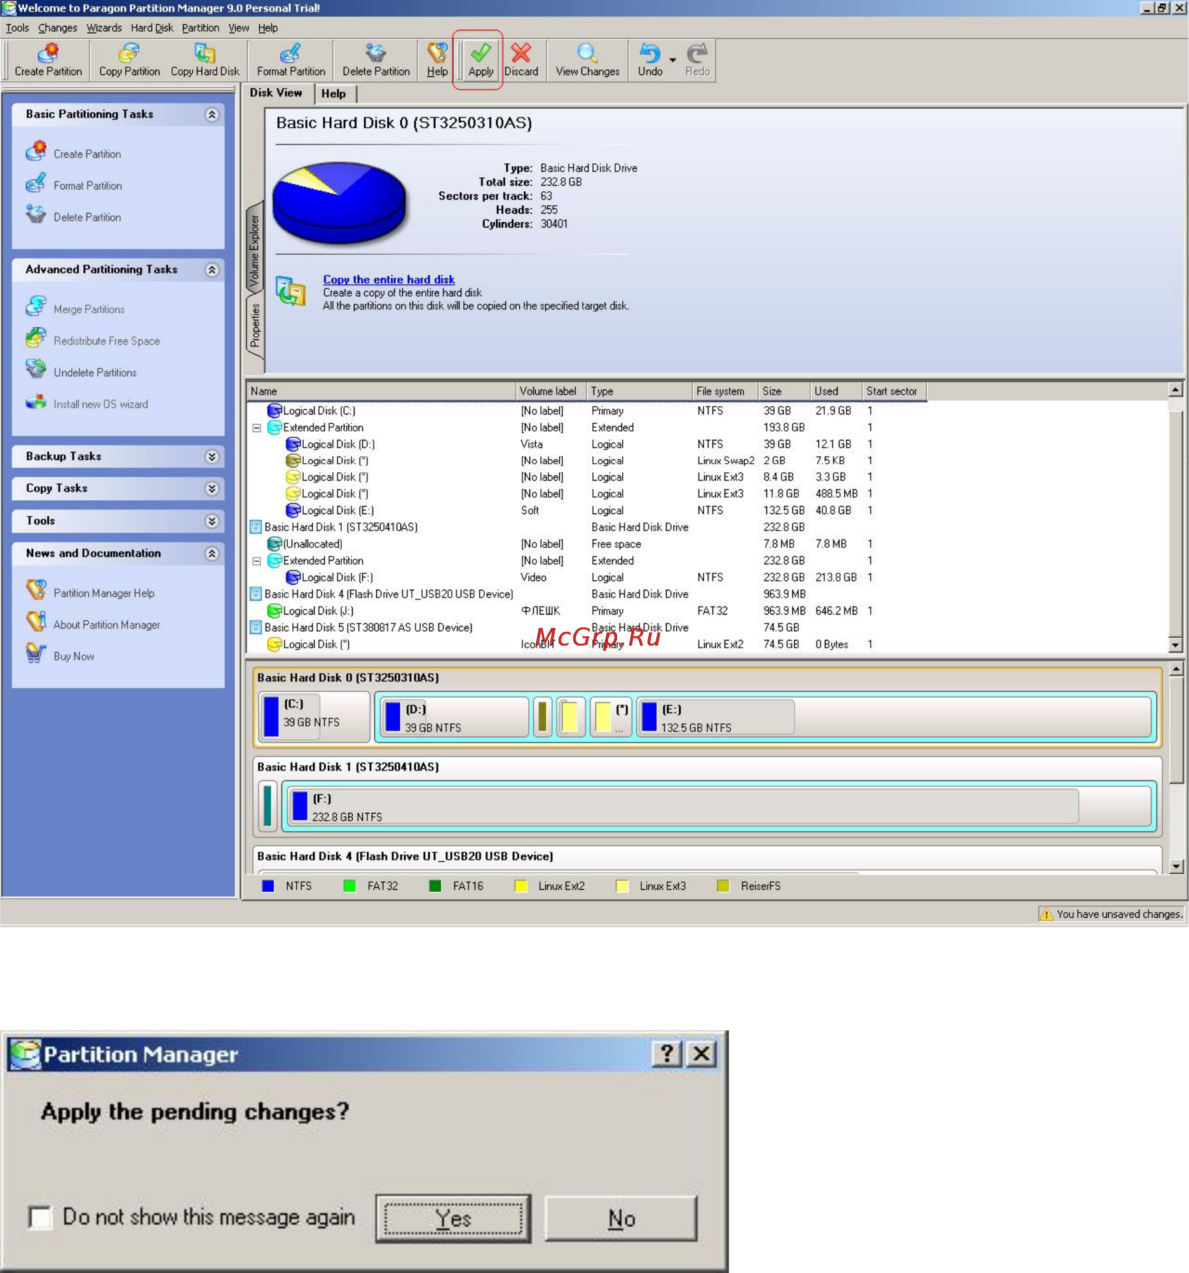The height and width of the screenshot is (1273, 1189).
Task: Click the FAT32 green legend swatch
Action: (x=350, y=886)
